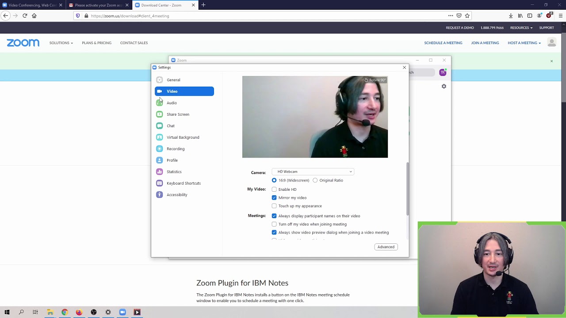Click the video preview image

click(315, 117)
